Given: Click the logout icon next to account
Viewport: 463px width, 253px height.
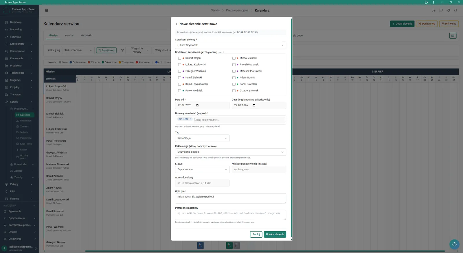Looking at the screenshot, I should 36,248.
